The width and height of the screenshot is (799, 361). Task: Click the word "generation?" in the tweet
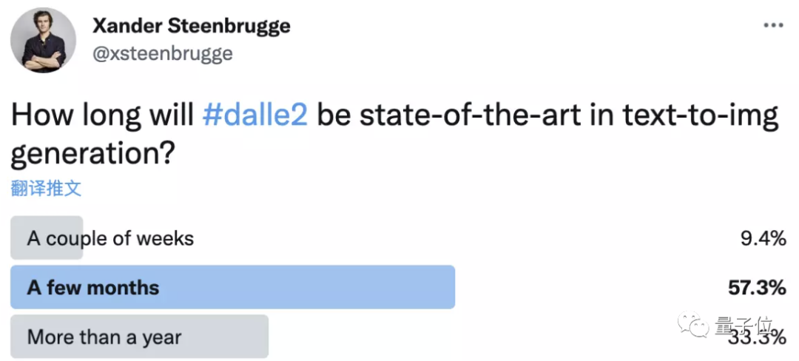92,155
